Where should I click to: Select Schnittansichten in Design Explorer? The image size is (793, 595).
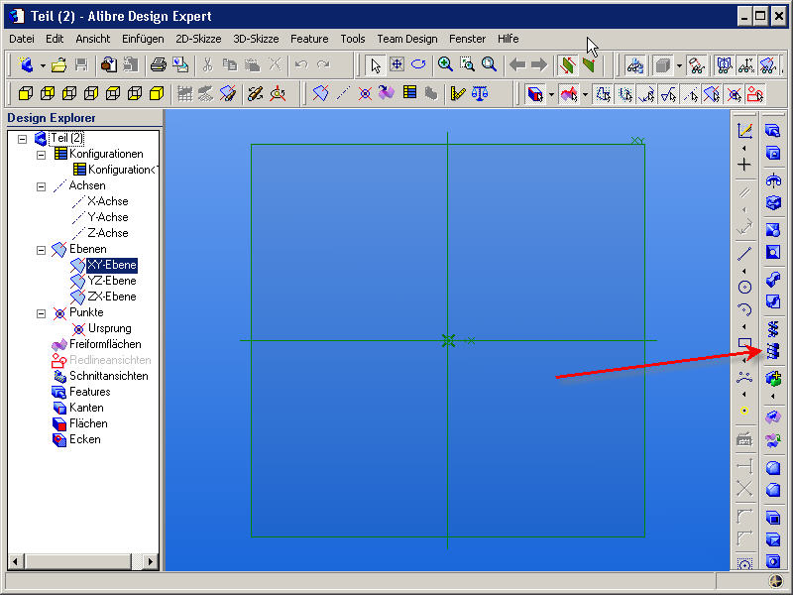[109, 376]
